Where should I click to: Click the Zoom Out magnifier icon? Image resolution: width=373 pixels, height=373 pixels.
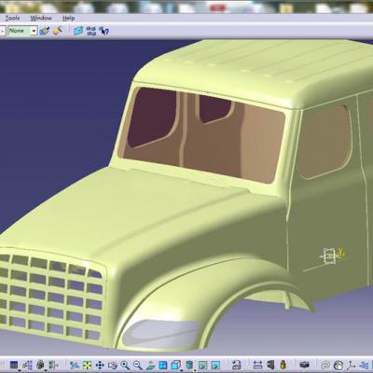(x=138, y=366)
